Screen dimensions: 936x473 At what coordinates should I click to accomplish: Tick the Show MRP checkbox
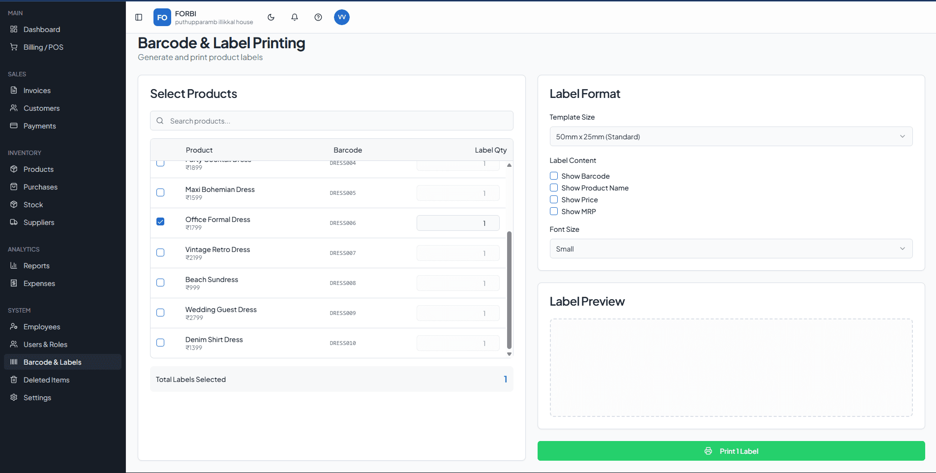click(x=554, y=212)
